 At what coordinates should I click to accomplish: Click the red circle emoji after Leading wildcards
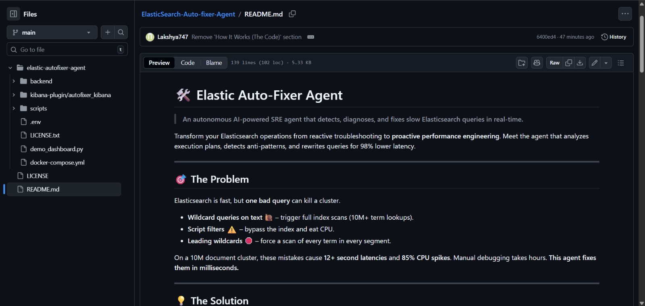249,241
